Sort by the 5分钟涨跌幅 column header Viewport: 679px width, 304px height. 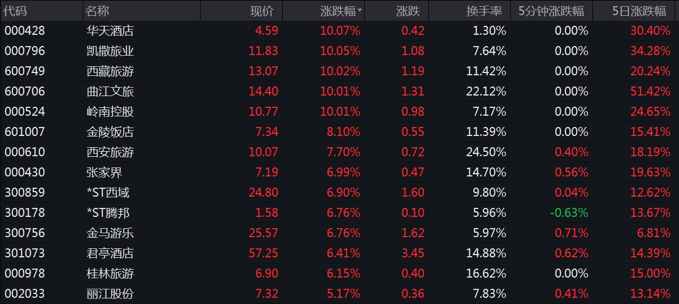(551, 11)
